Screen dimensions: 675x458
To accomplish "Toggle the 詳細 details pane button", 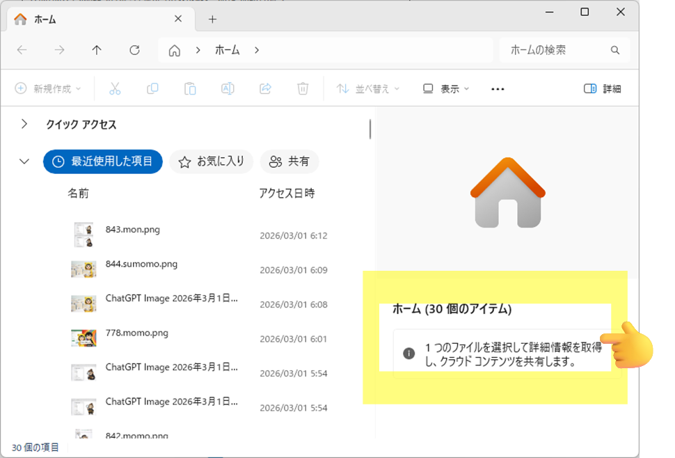I will point(603,88).
